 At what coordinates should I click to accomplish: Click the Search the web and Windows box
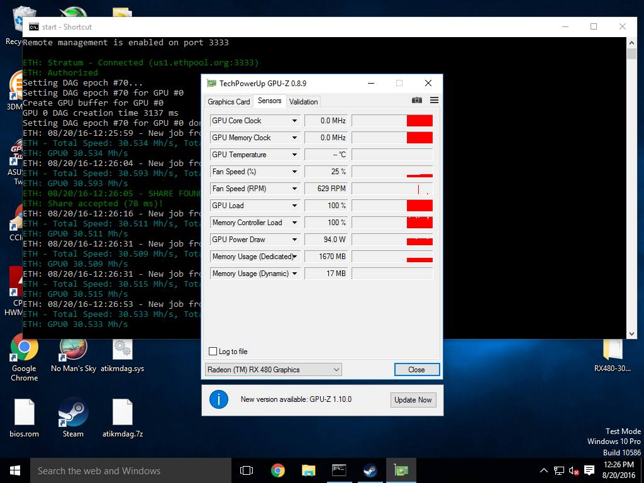click(x=131, y=470)
